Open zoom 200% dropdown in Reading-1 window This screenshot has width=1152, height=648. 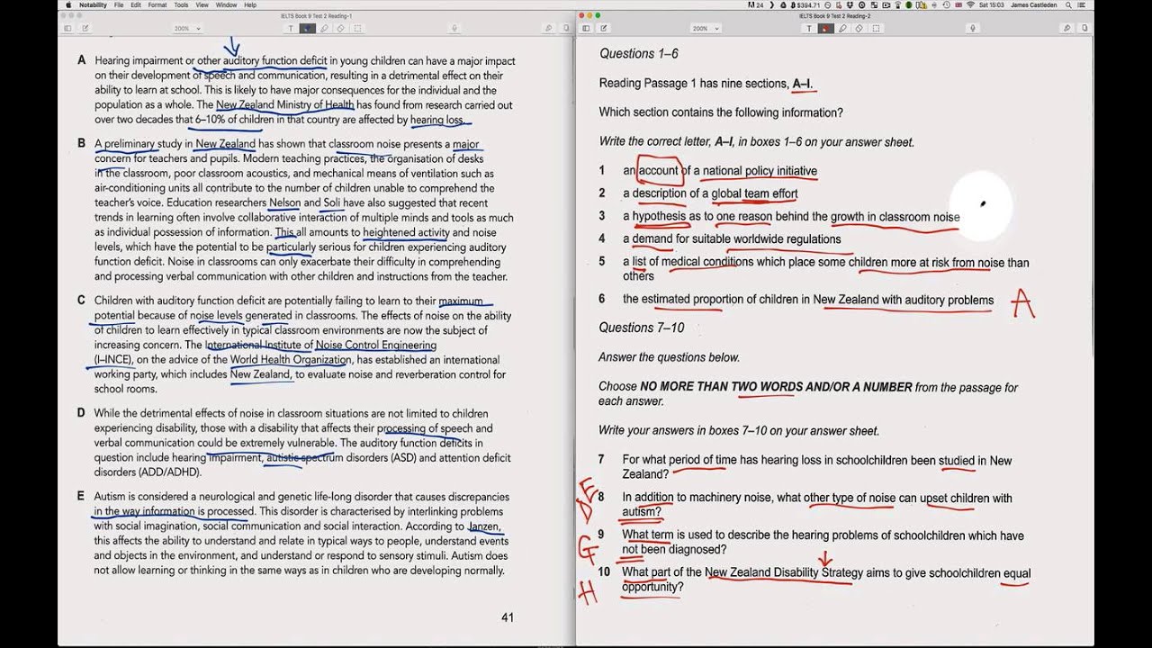187,28
